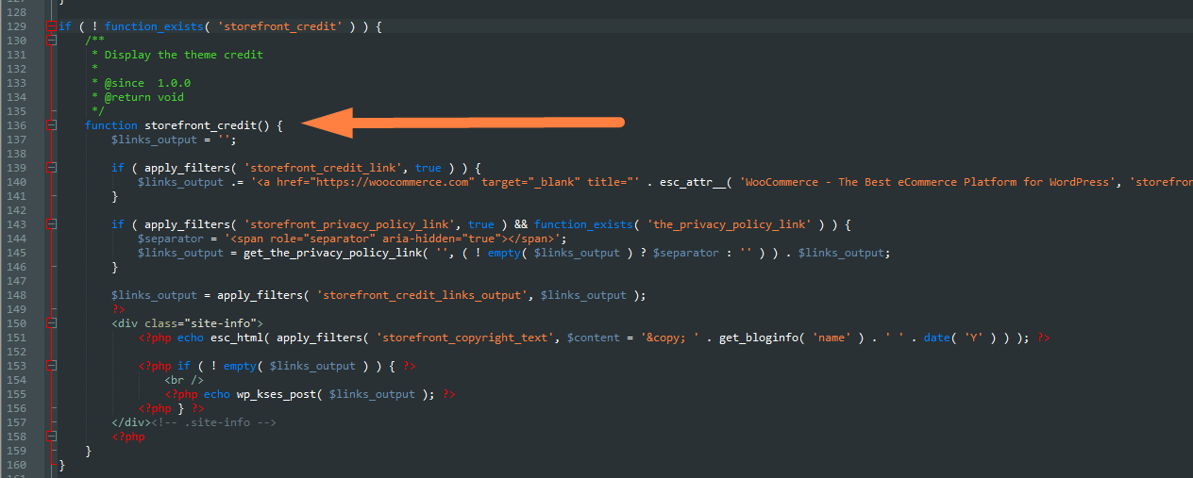Click the '@since 1.0.0' comment line

[x=147, y=83]
